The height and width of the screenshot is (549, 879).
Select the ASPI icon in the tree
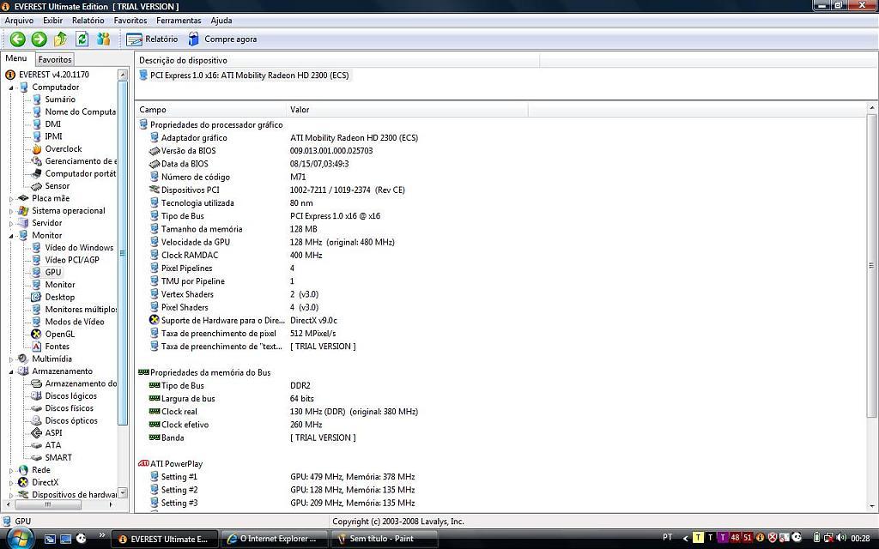coord(36,433)
